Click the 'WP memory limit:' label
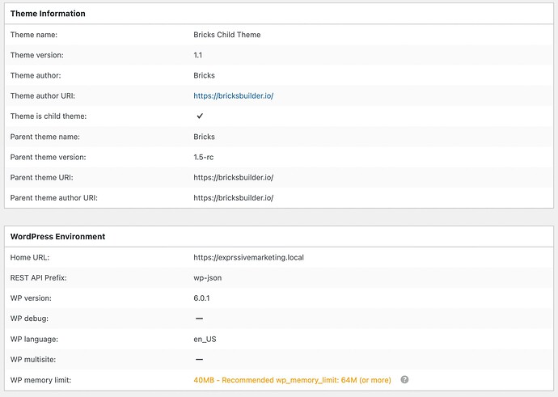Screen dimensions: 558x397 (40, 380)
